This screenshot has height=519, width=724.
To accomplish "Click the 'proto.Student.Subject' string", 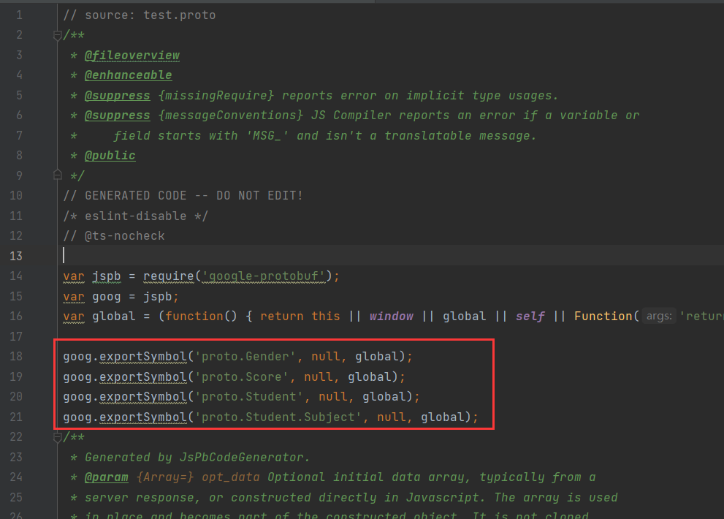I will (x=278, y=417).
